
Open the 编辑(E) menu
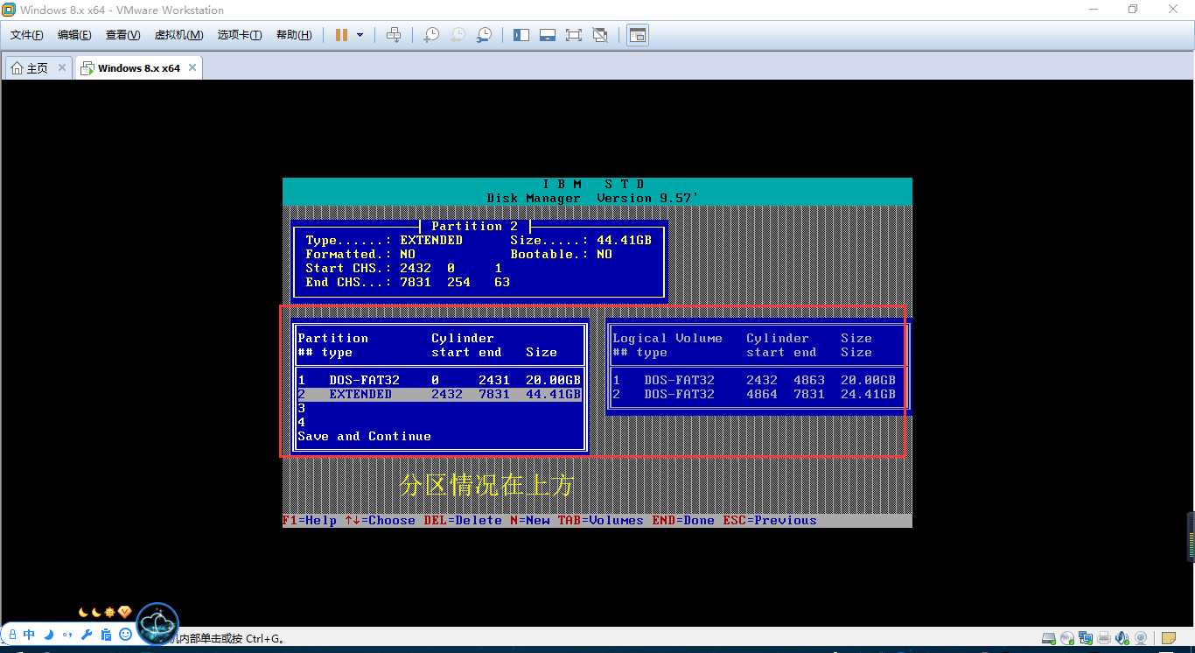[74, 35]
